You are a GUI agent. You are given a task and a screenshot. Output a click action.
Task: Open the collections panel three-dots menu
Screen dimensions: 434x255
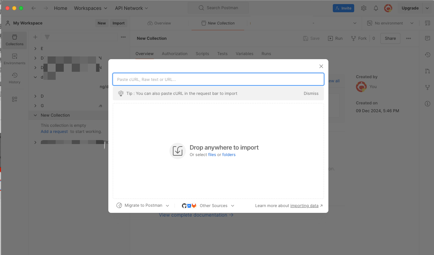click(x=123, y=37)
